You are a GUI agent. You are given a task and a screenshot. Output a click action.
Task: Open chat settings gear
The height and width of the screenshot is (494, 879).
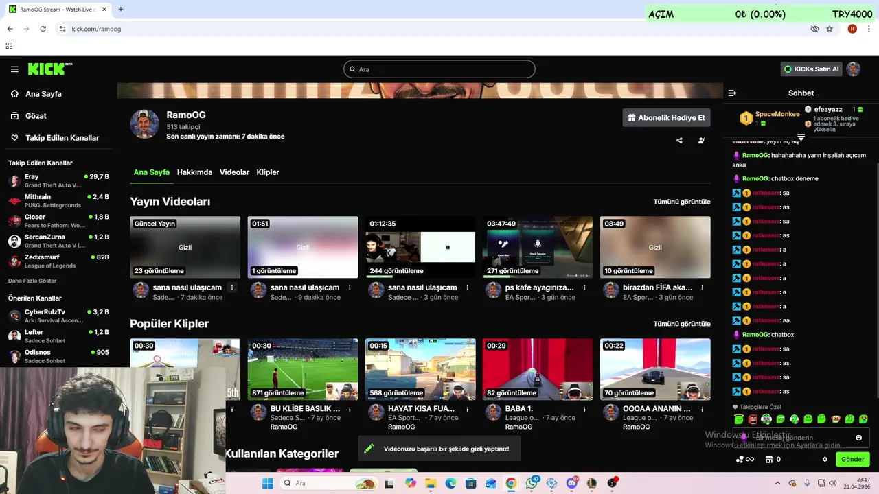tap(825, 460)
